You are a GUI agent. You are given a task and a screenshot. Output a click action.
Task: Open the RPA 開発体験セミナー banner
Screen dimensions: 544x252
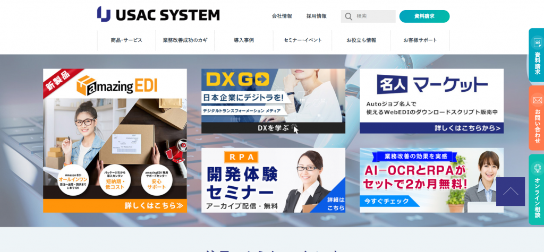(274, 180)
